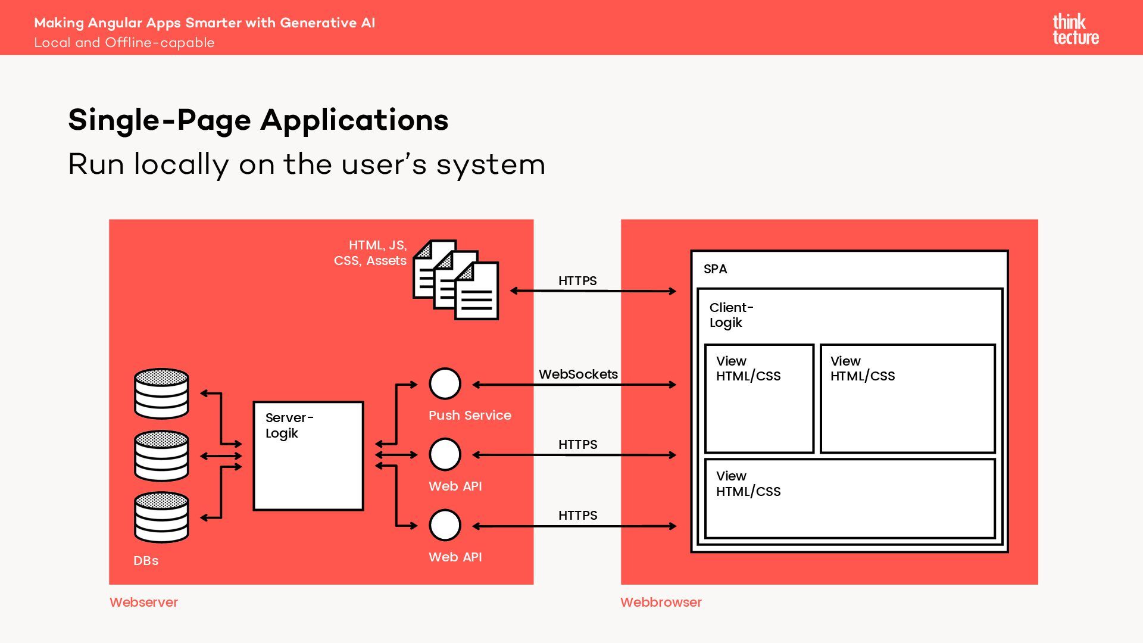Select the top-left View HTML/CSS box

pos(759,399)
